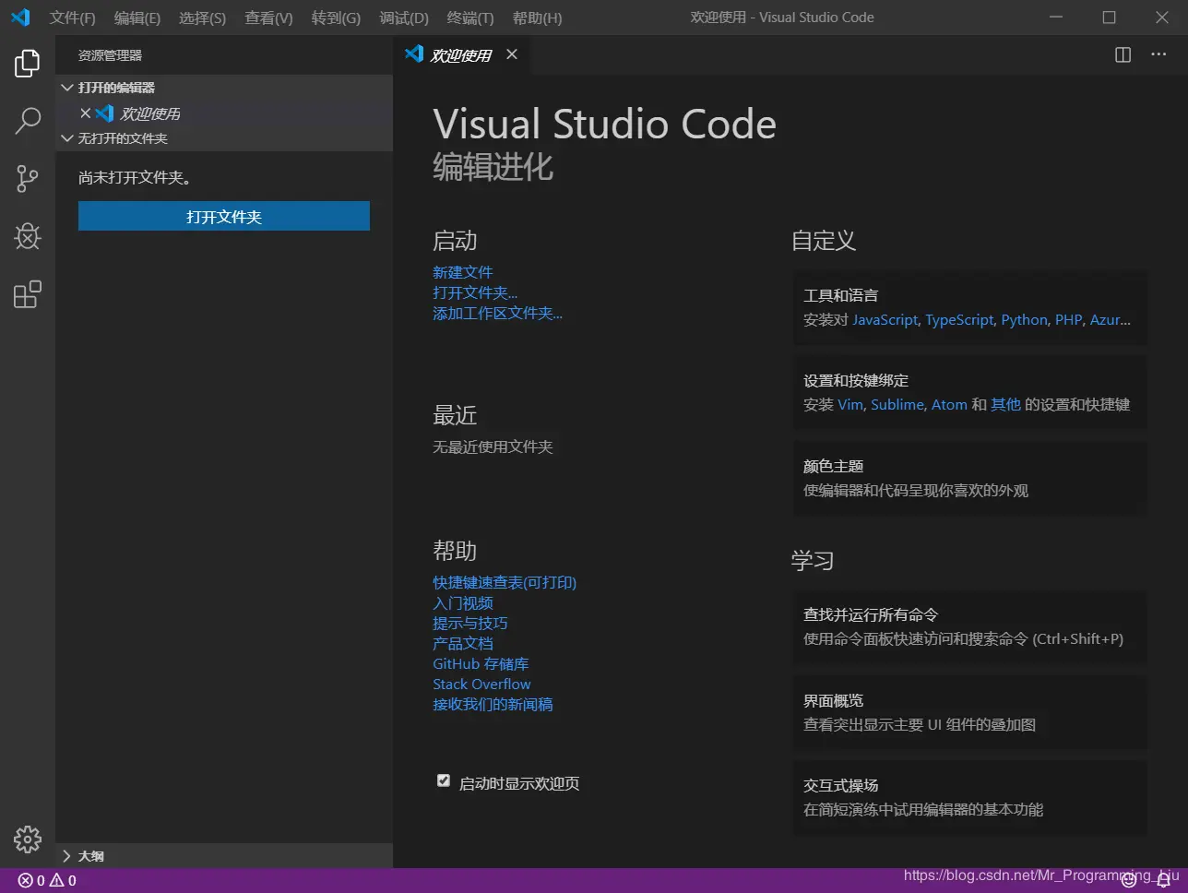The image size is (1188, 893).
Task: Open the Debug view bug icon
Action: [x=28, y=236]
